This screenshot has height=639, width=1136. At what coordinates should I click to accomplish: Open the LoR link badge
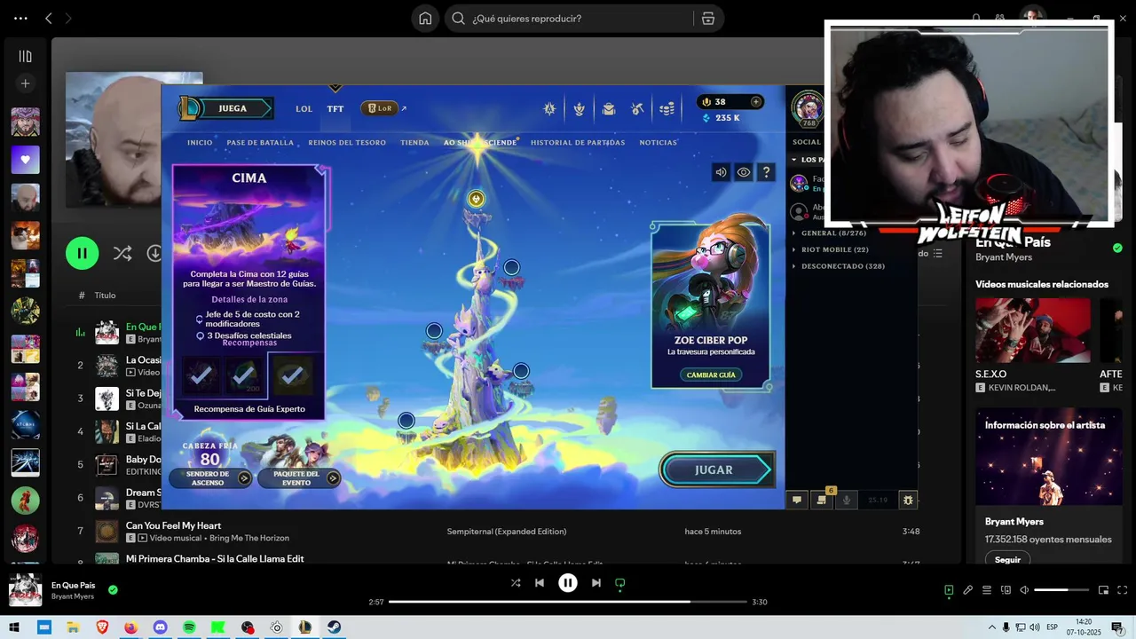(x=380, y=108)
